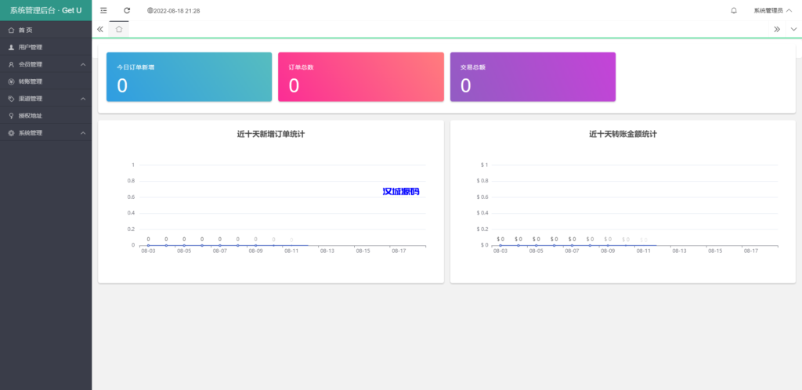Viewport: 802px width, 390px height.
Task: Click the 交易总额 purple card
Action: click(533, 77)
